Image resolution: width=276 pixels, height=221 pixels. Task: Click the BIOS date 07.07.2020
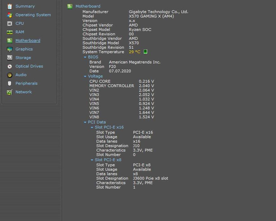point(120,71)
